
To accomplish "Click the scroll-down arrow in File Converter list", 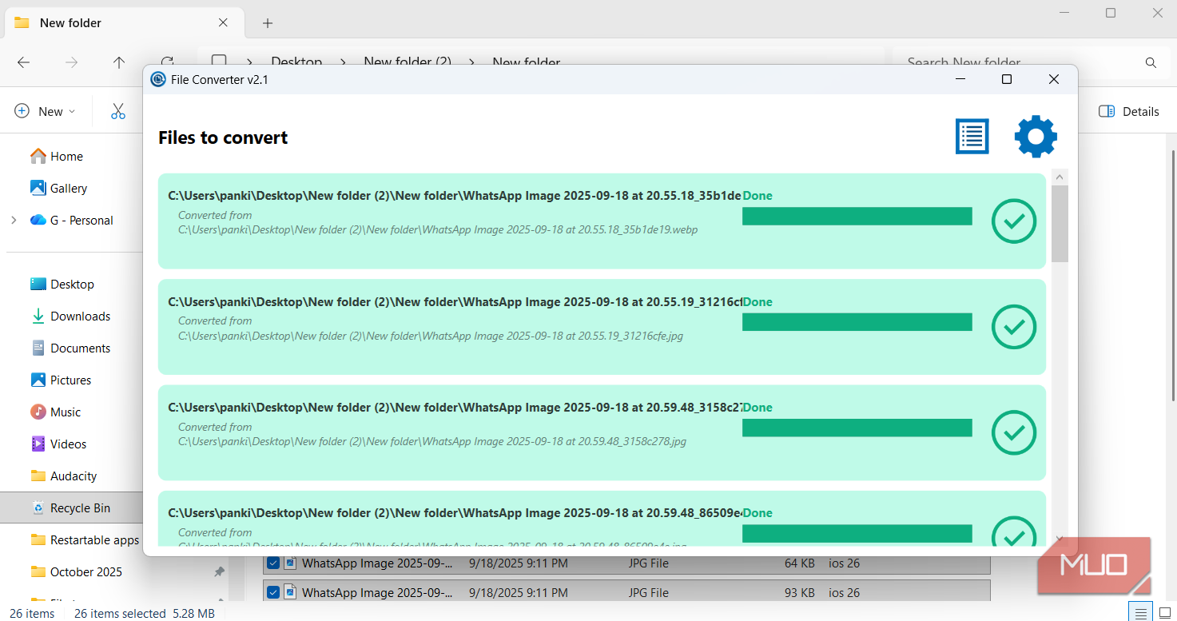I will pyautogui.click(x=1060, y=539).
